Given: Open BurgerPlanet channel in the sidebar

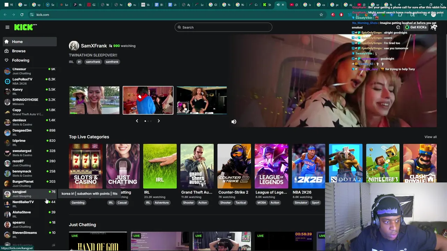Looking at the screenshot, I should click(30, 183).
